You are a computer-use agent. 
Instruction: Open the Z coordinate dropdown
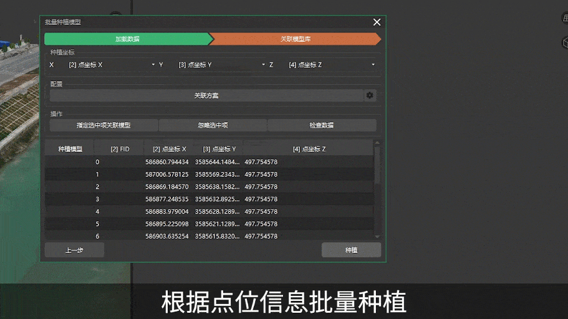click(332, 65)
